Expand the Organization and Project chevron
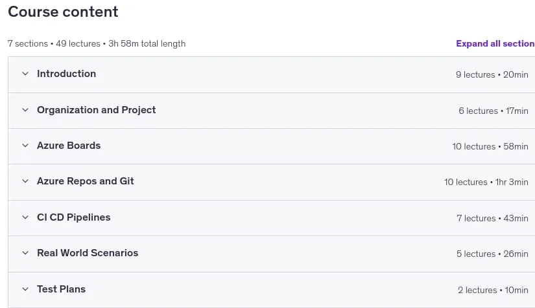 [x=25, y=110]
